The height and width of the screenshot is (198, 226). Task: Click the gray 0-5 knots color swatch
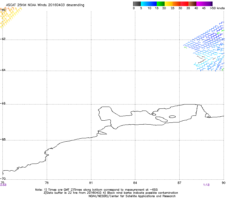click(137, 4)
